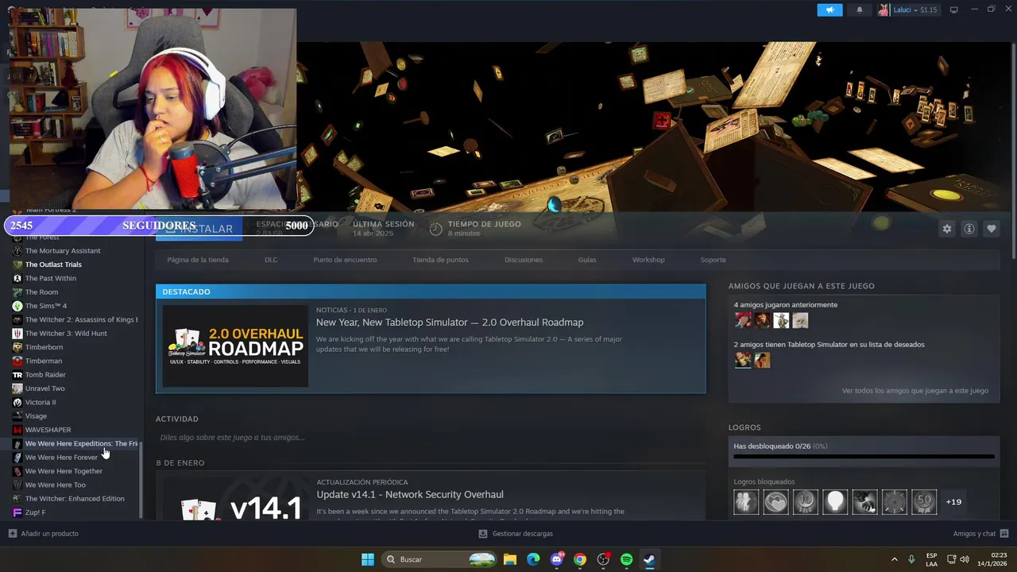
Task: Open the Update v14.1 Network Security Overhaul headline
Action: click(x=410, y=494)
